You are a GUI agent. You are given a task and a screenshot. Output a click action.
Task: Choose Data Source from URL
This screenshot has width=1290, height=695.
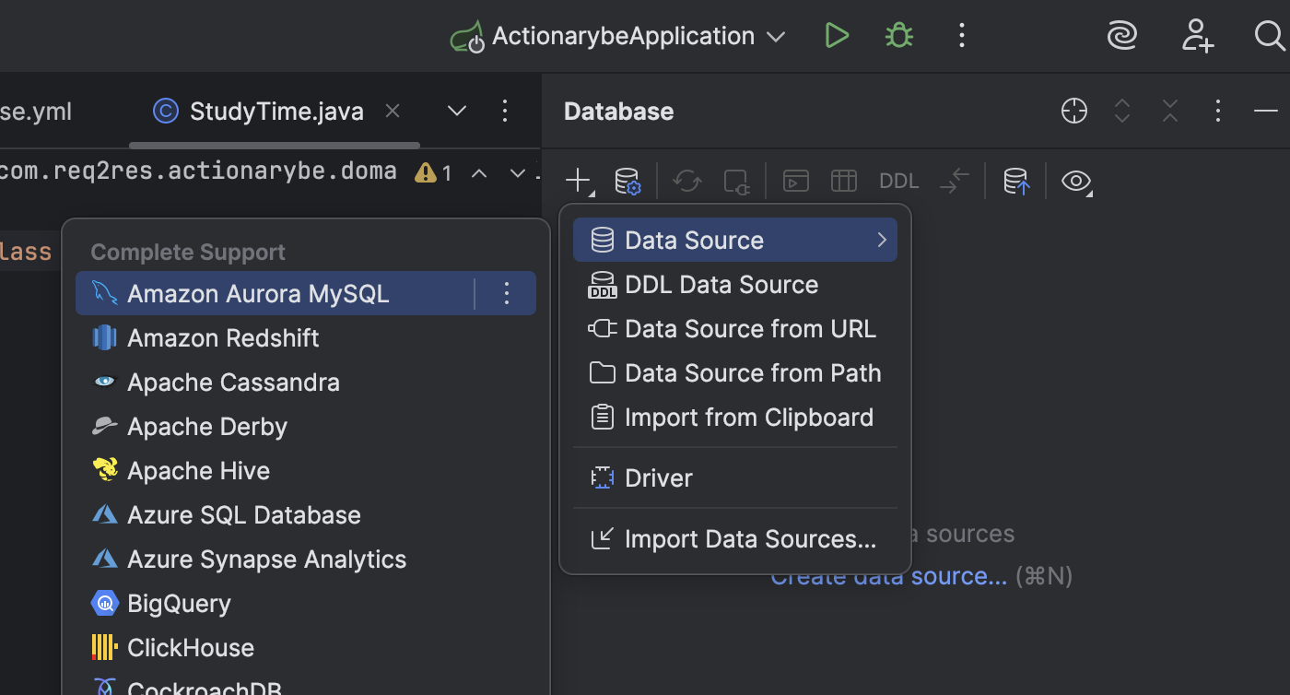(x=735, y=329)
